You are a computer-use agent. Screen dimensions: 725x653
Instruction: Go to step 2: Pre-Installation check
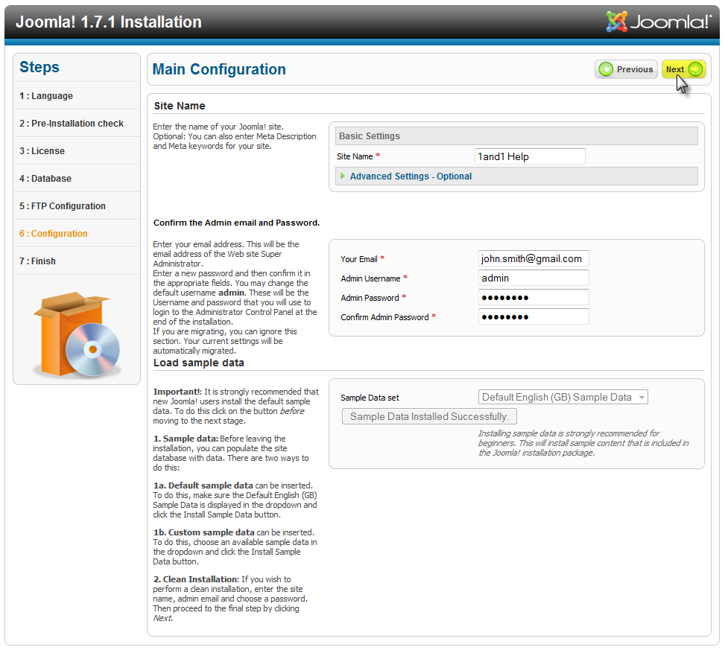click(x=72, y=124)
